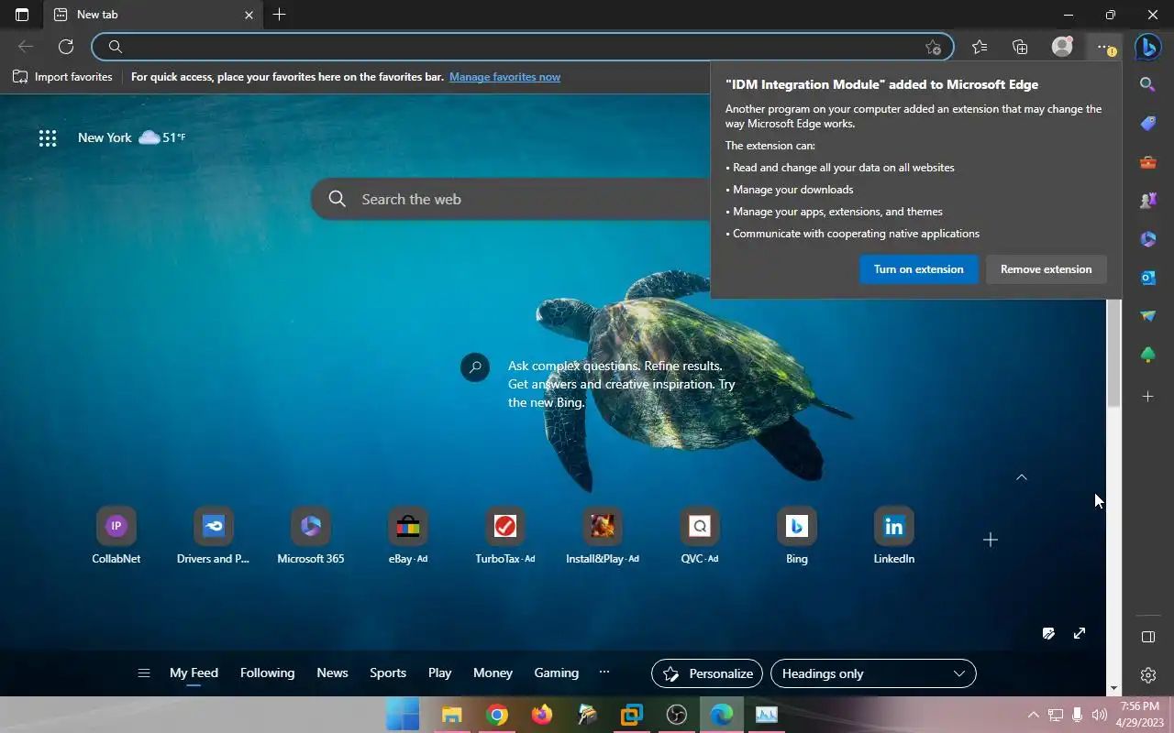
Task: Open File Explorer from taskbar
Action: point(451,715)
